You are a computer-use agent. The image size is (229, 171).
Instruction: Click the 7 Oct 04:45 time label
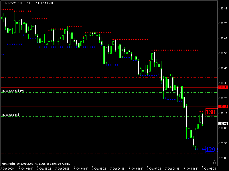tap(81, 169)
